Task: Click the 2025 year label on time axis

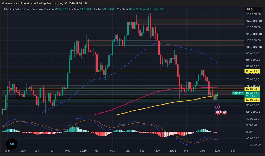Action: (83, 150)
